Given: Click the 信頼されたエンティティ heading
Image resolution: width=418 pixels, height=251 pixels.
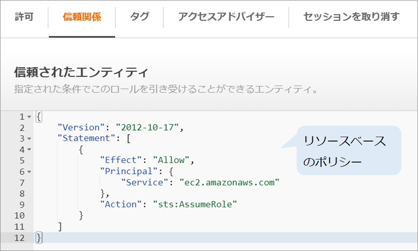Looking at the screenshot, I should [81, 72].
